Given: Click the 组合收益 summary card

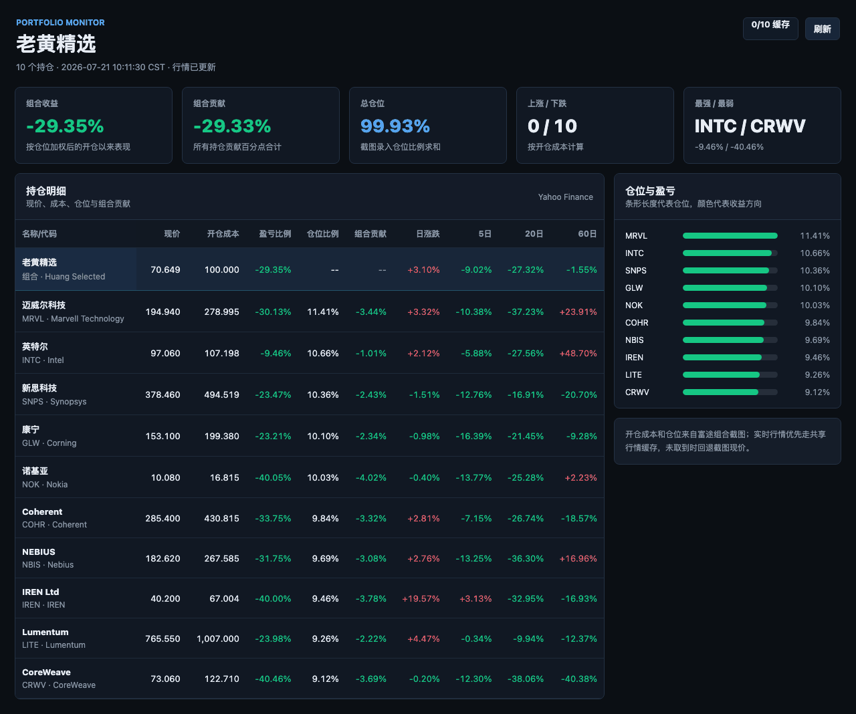Looking at the screenshot, I should [x=94, y=125].
